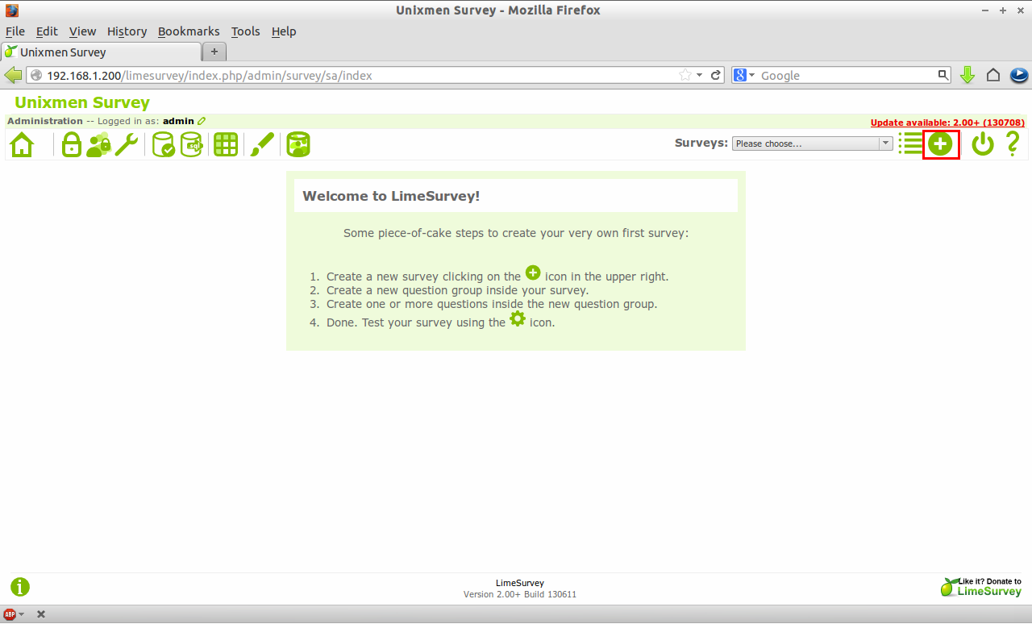The height and width of the screenshot is (624, 1032).
Task: Reload the page with refresh icon
Action: [715, 75]
